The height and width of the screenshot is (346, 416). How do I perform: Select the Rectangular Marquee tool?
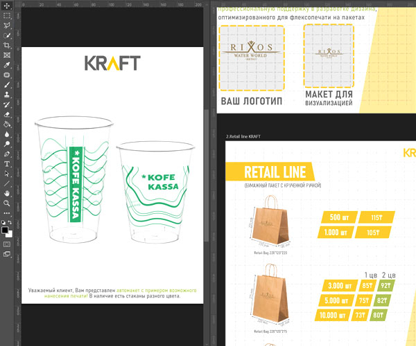tap(7, 16)
